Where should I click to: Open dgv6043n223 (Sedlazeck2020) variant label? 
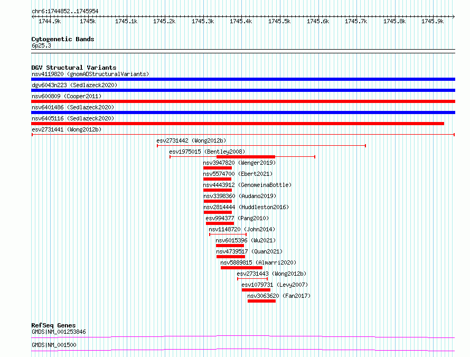coord(74,85)
